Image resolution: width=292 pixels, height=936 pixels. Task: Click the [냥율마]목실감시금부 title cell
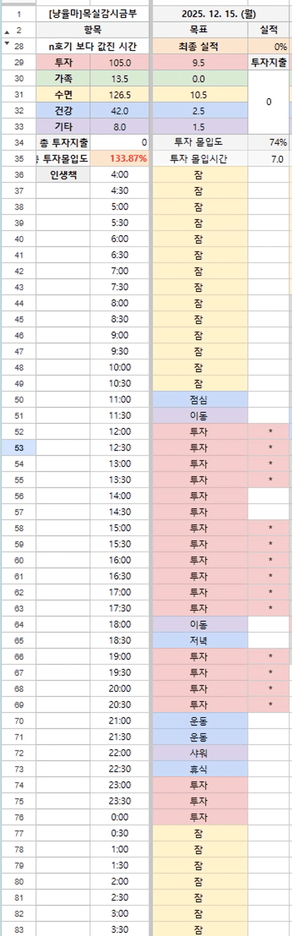[93, 14]
